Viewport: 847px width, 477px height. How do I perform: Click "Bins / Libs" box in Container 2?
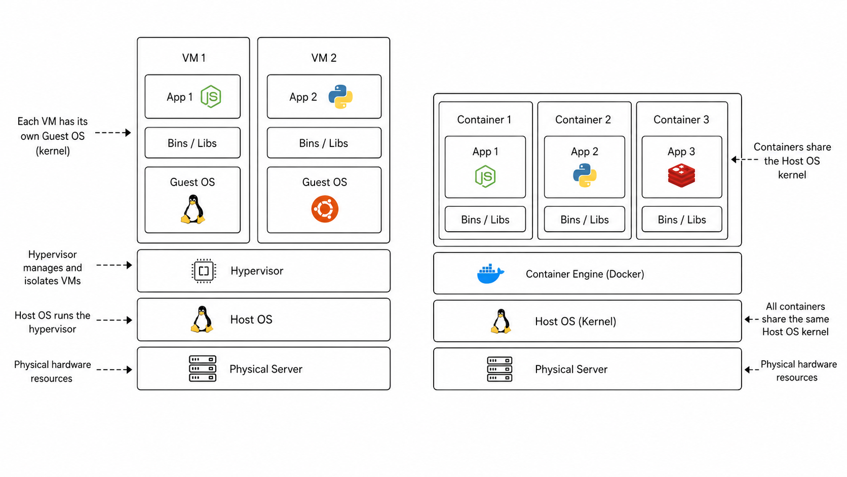click(585, 219)
